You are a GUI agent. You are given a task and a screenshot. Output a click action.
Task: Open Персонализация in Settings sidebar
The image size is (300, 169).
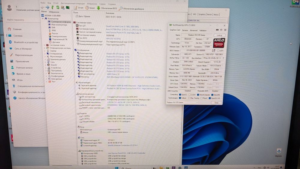click(21, 55)
